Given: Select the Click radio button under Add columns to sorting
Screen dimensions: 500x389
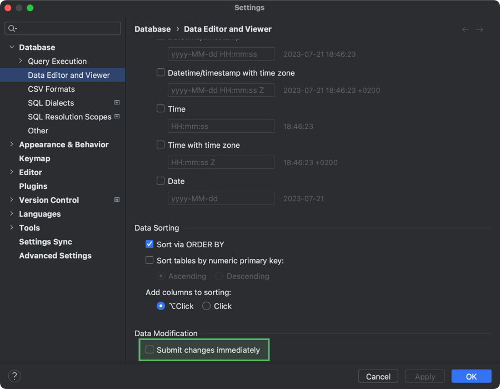Looking at the screenshot, I should 206,306.
